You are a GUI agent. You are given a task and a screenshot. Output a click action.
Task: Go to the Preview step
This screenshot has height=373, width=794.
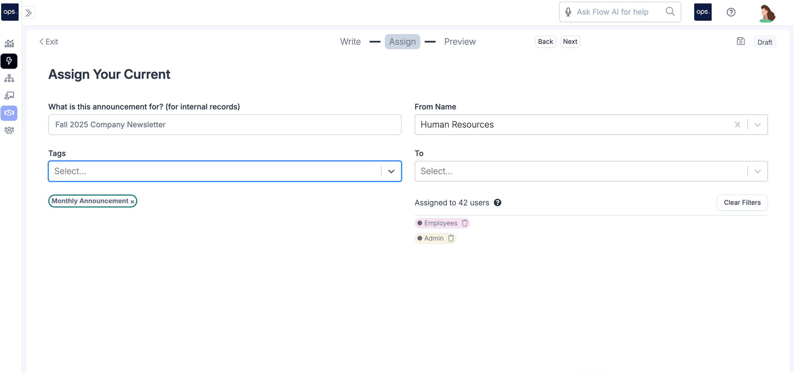click(459, 42)
